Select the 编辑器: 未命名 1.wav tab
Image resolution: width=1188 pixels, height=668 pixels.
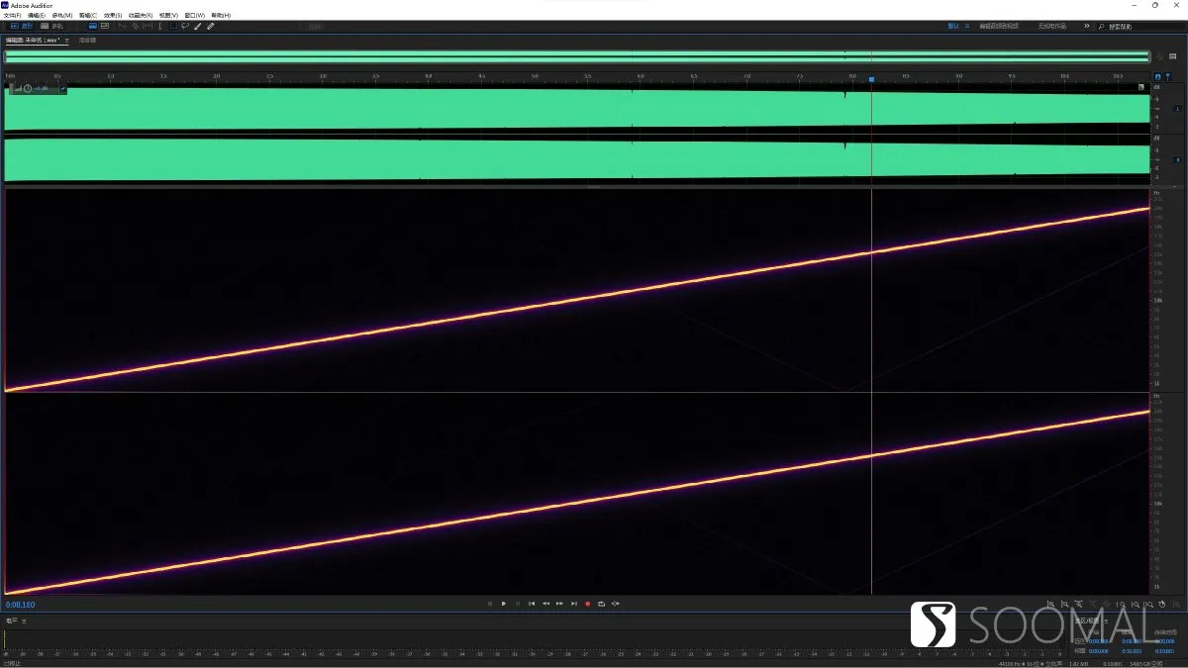tap(33, 41)
